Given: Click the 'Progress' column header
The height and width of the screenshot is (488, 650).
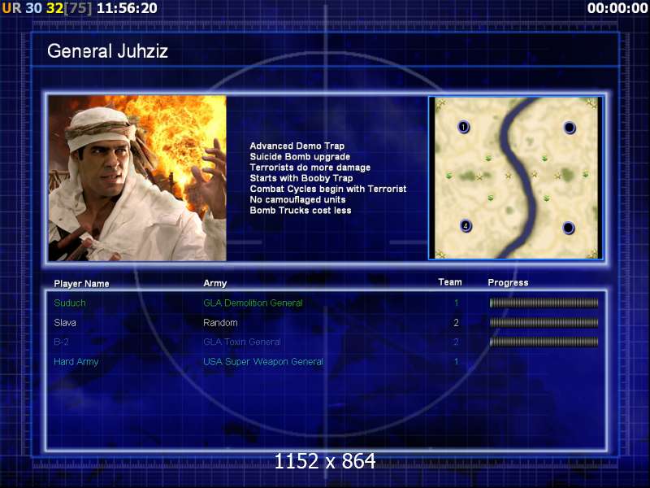Looking at the screenshot, I should click(508, 282).
